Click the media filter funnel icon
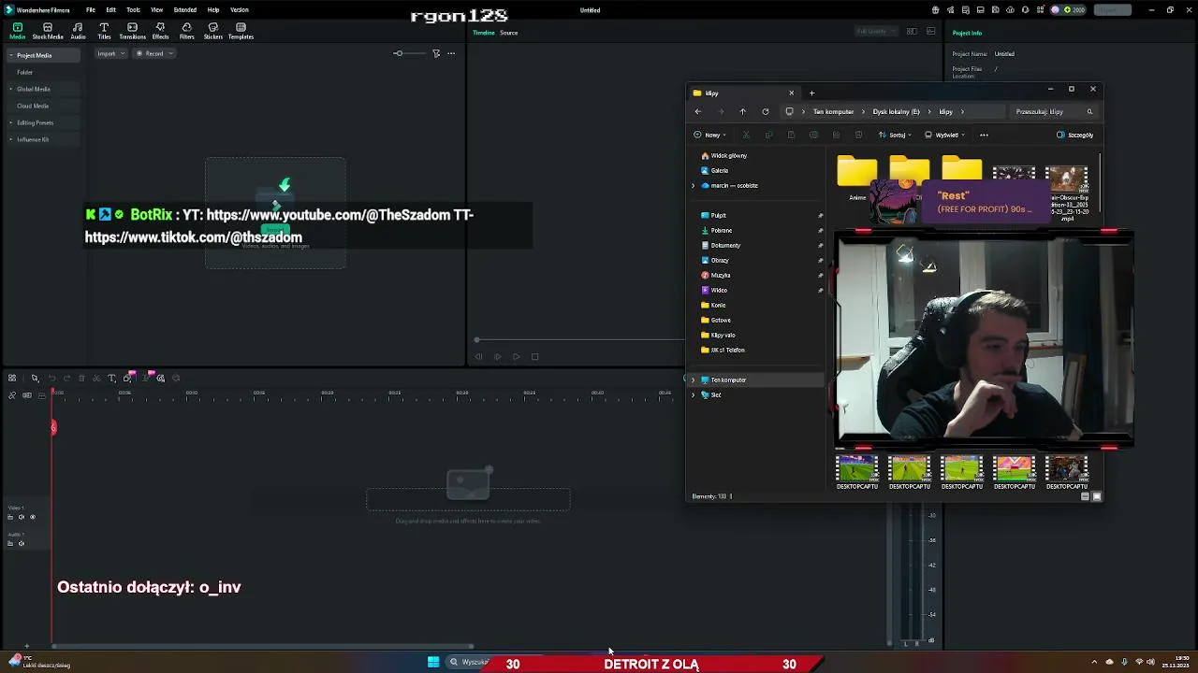1198x673 pixels. coord(436,53)
